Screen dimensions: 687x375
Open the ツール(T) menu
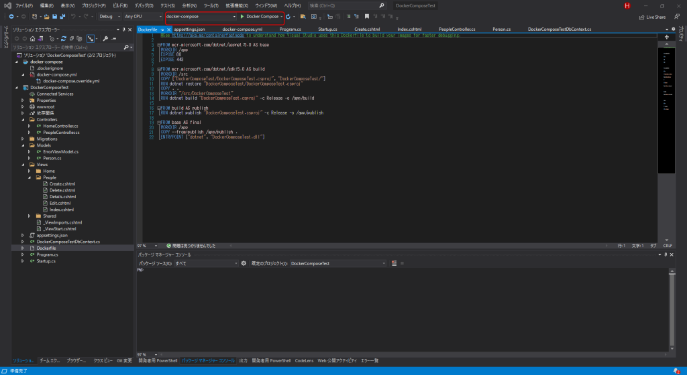[211, 5]
